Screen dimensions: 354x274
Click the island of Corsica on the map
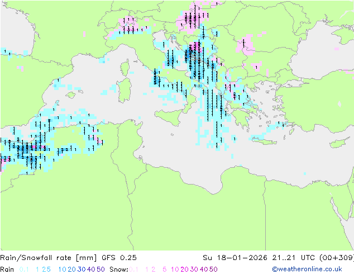point(125,68)
